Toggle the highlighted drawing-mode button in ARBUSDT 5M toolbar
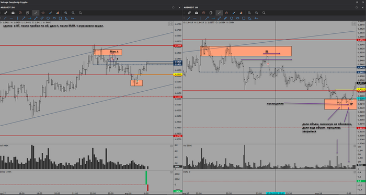 (x=36, y=13)
